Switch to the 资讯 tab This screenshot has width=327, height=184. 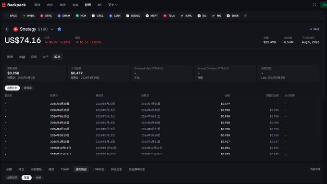34,57
